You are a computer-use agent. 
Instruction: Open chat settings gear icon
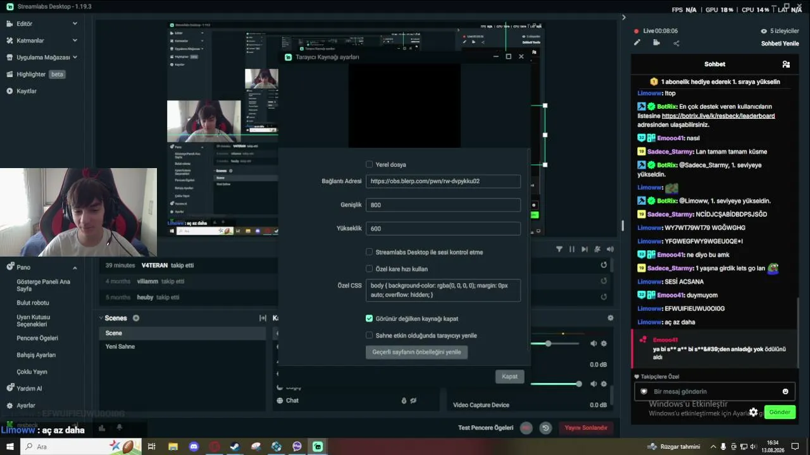[x=753, y=412]
